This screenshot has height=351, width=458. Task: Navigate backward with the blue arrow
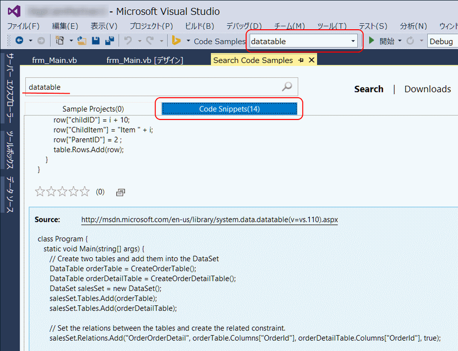click(19, 41)
